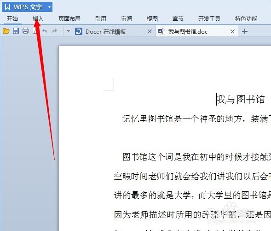This screenshot has width=271, height=231.
Task: Close the 我与图书馆.doc tab
Action: tap(233, 31)
